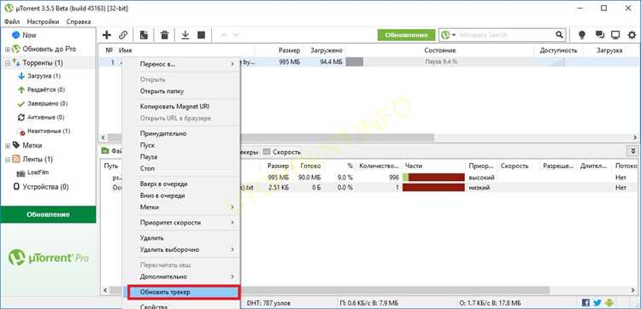This screenshot has width=641, height=309.
Task: Open the Справка menu
Action: coord(79,21)
